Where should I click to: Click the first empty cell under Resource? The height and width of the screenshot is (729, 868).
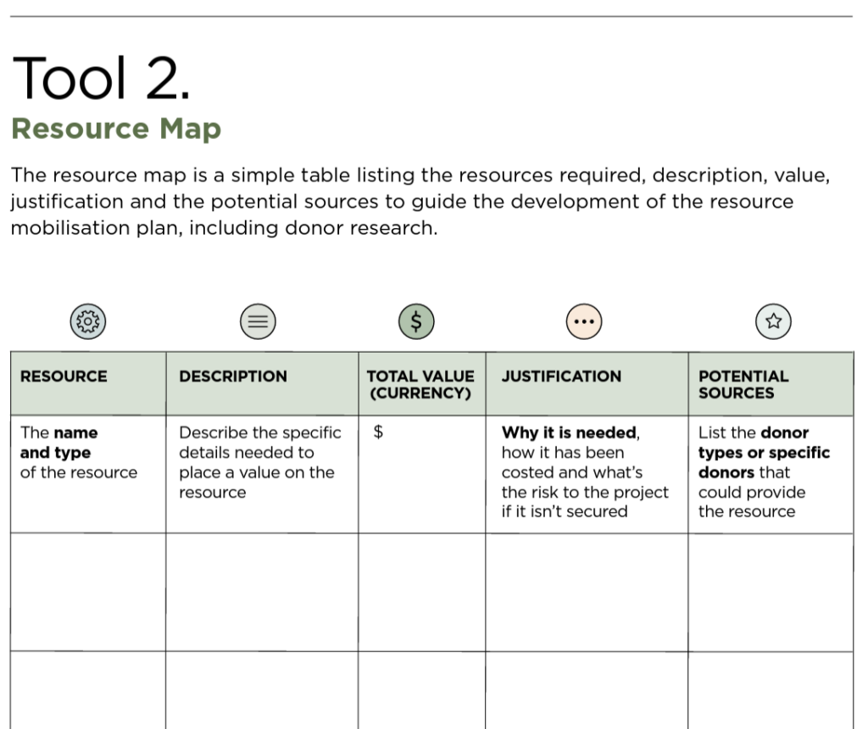click(88, 592)
